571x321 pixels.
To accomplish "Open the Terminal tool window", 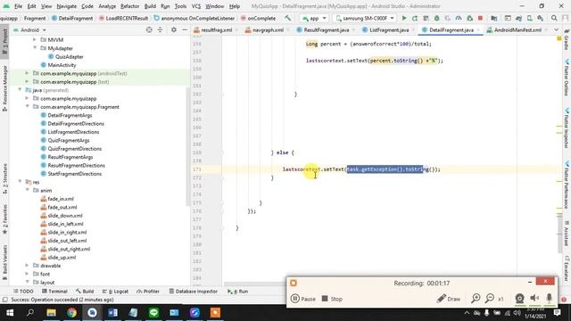I will coord(54,292).
